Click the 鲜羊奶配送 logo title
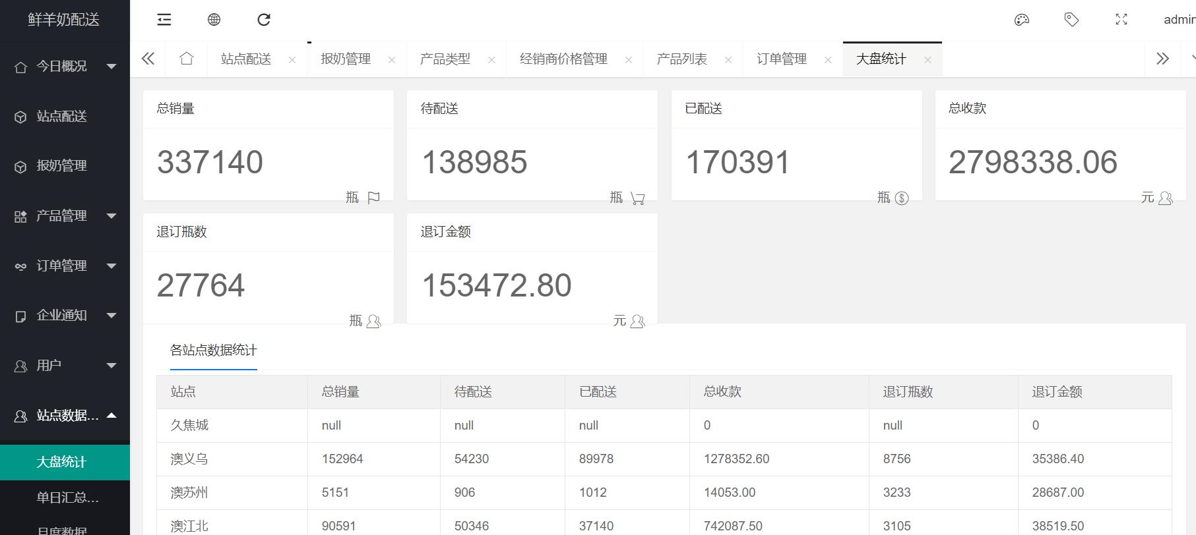The width and height of the screenshot is (1196, 535). pyautogui.click(x=64, y=20)
